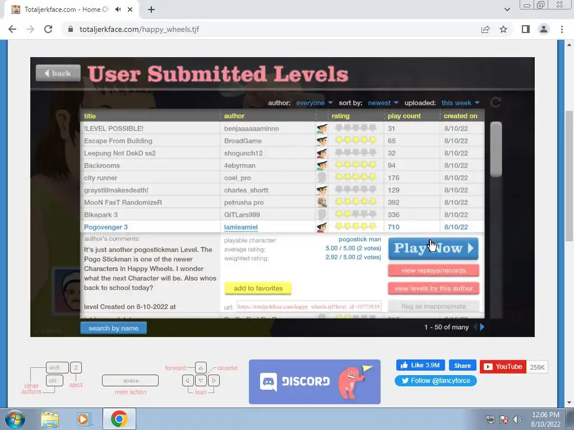Click the star rating of Bikepark 3
The height and width of the screenshot is (430, 574).
tap(355, 214)
